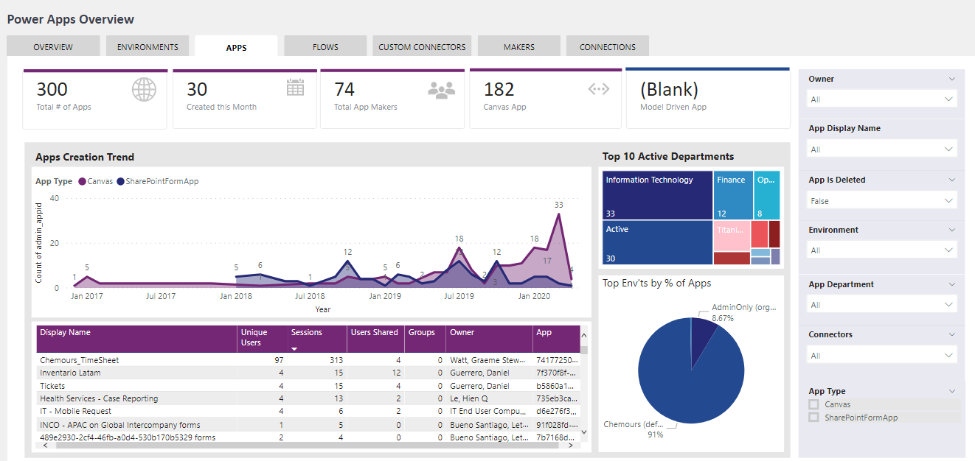
Task: Click the sort arrow under Sessions column
Action: (x=294, y=349)
